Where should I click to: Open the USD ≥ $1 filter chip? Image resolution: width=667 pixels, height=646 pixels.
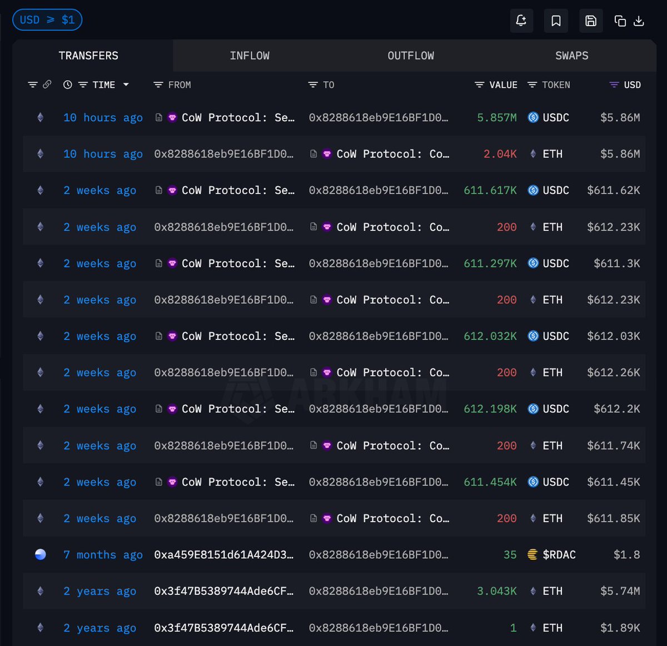[x=47, y=20]
